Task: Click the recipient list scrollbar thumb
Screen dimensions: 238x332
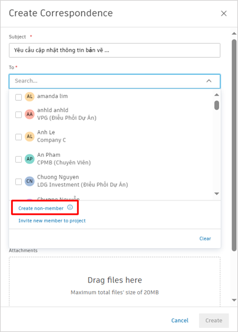Action: click(217, 105)
